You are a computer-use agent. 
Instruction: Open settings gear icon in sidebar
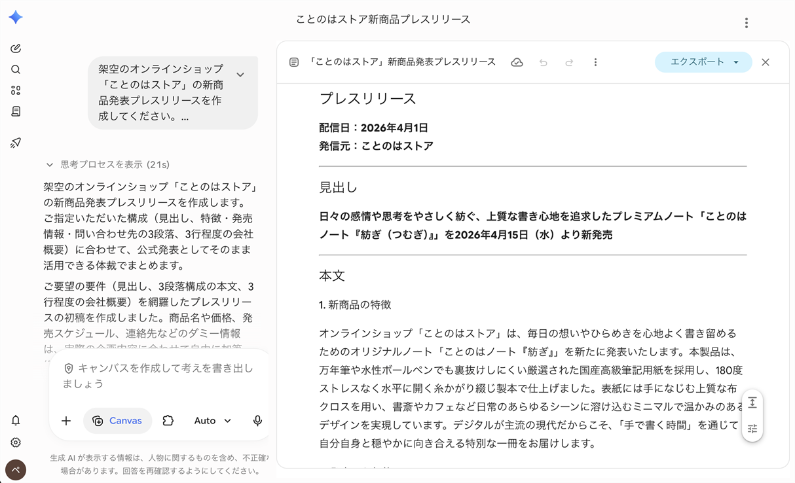click(x=16, y=442)
